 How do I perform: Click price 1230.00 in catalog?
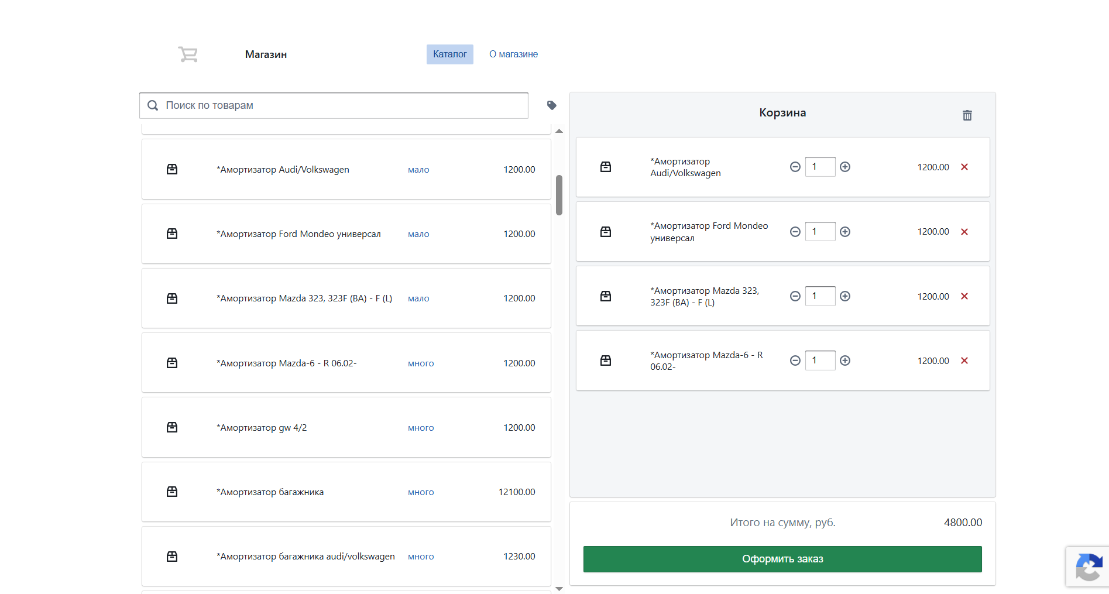click(519, 557)
